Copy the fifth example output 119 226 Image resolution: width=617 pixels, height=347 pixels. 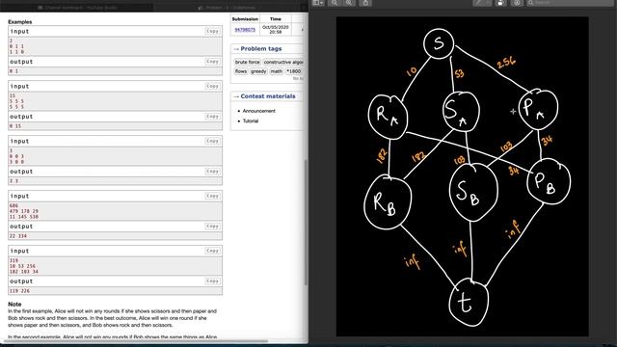[x=212, y=280]
